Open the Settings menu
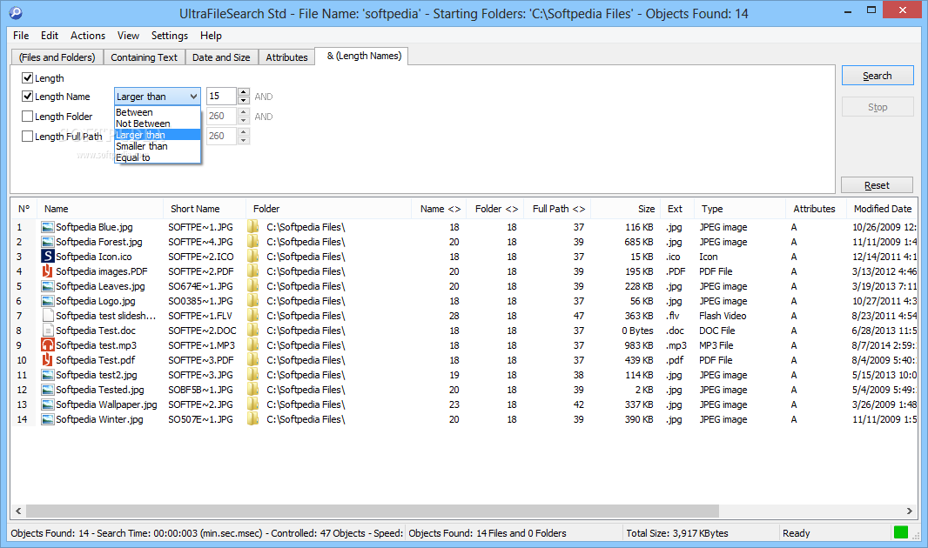 [169, 36]
